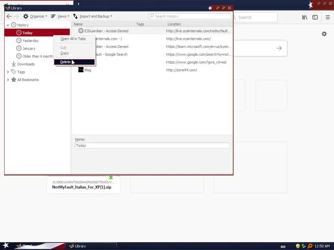Open Import and Backup dropdown
The image size is (334, 250).
click(x=92, y=16)
